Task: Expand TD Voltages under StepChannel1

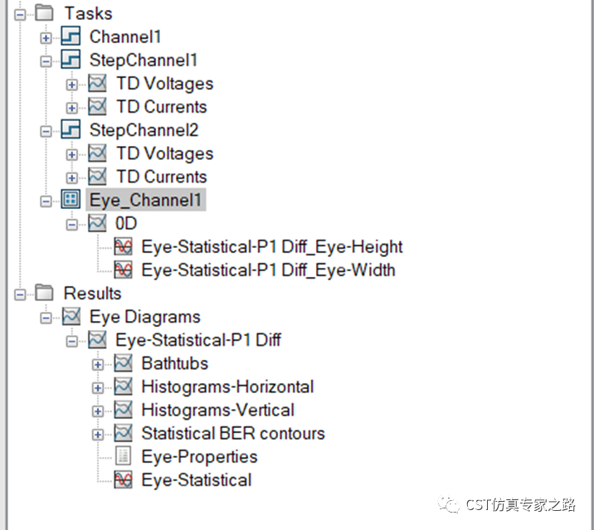Action: tap(71, 85)
